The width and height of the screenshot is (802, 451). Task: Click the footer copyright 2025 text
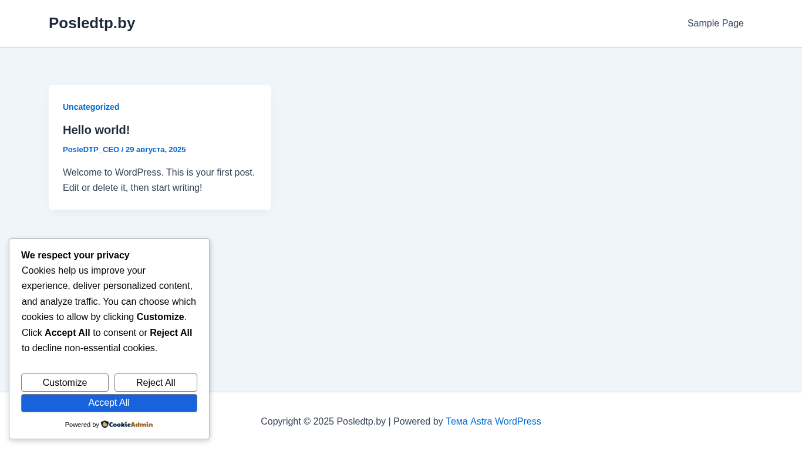point(323,422)
